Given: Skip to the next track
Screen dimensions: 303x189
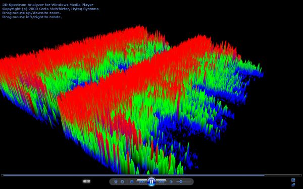Looking at the screenshot, I should point(161,181).
